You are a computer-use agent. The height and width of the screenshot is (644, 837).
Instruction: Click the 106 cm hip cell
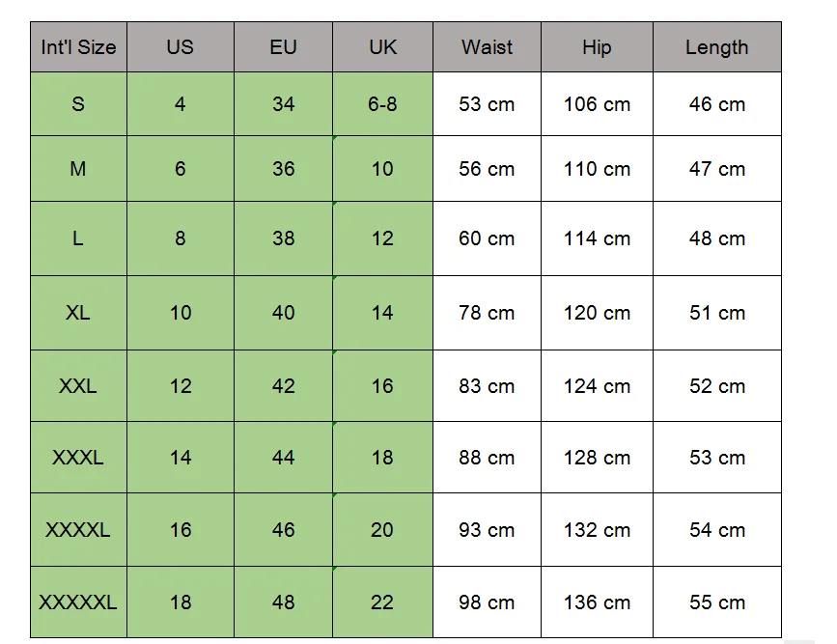(597, 103)
